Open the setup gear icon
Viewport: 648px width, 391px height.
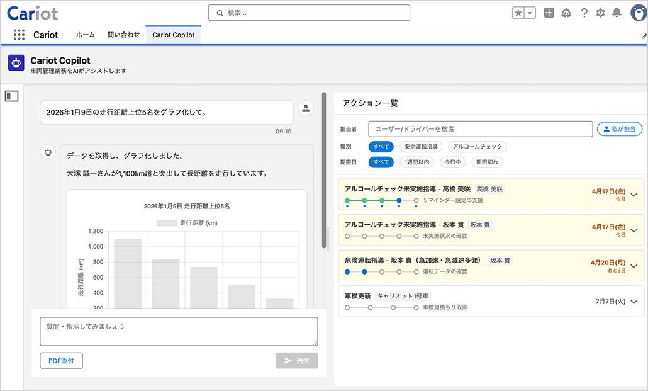600,13
